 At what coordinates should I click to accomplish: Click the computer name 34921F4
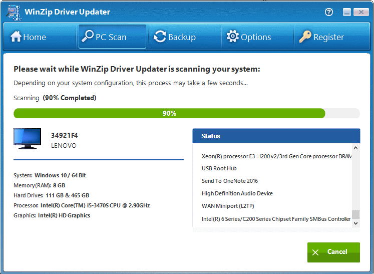pos(65,135)
